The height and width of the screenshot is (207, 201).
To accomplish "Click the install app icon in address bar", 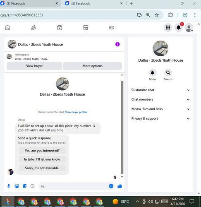I will pyautogui.click(x=139, y=15).
